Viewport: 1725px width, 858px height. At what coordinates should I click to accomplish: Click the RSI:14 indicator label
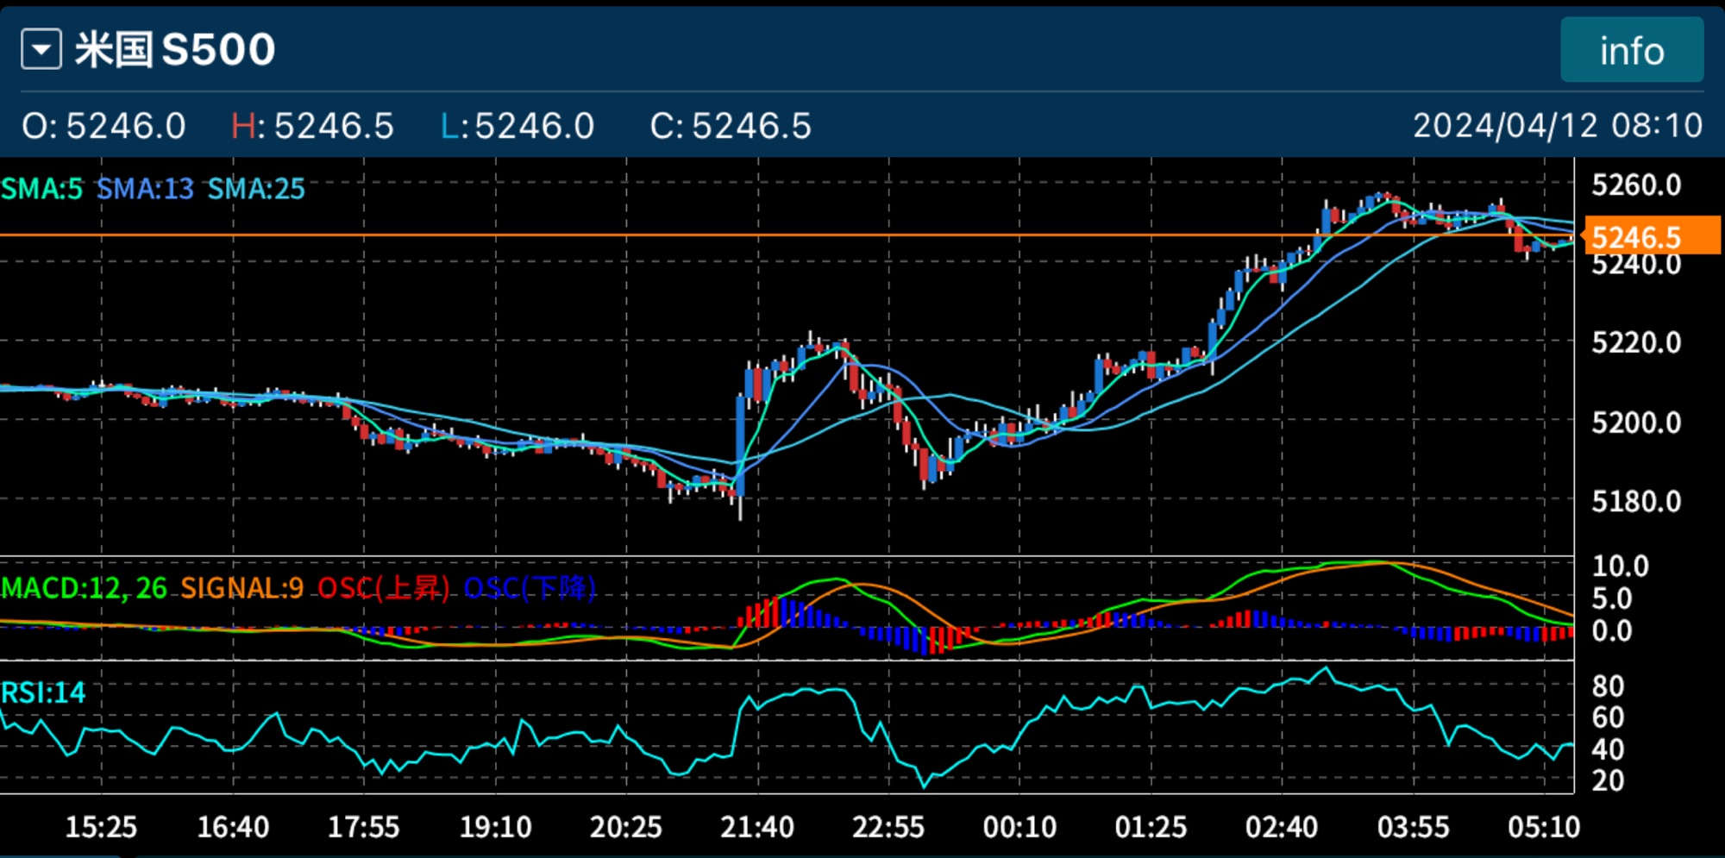point(43,692)
